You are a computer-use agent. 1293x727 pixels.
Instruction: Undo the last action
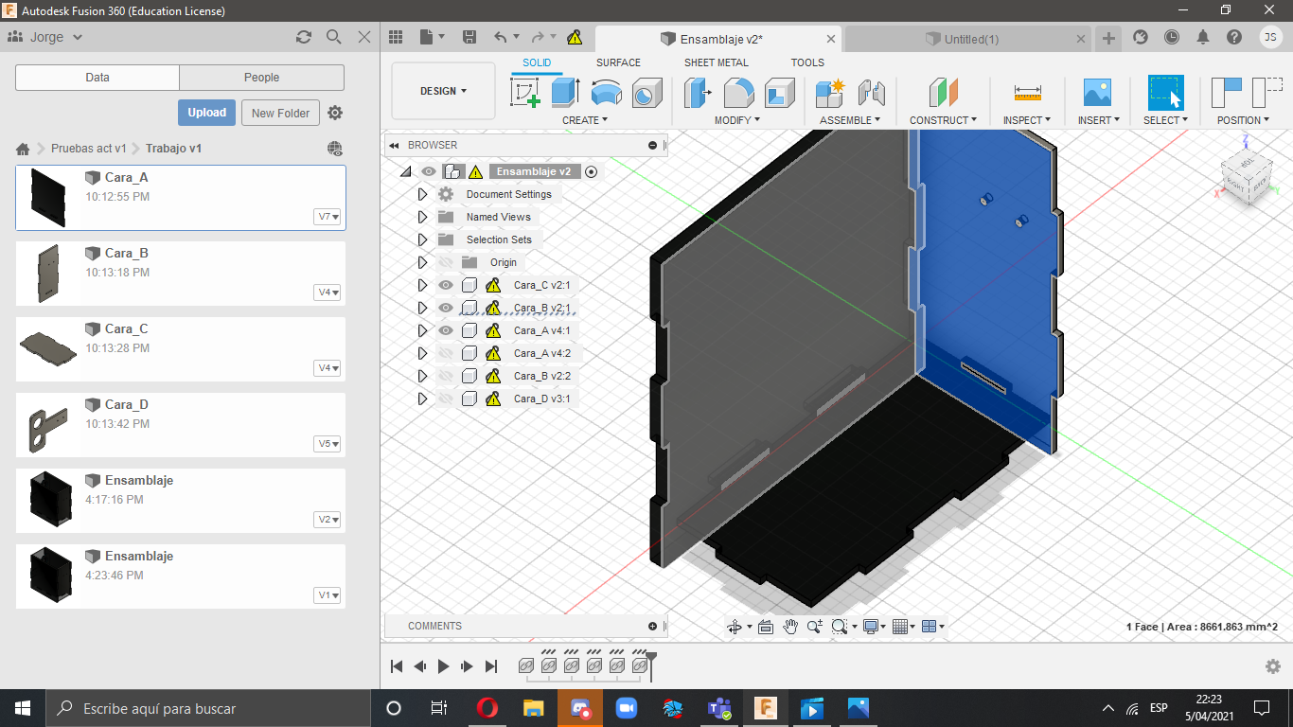[x=501, y=37]
